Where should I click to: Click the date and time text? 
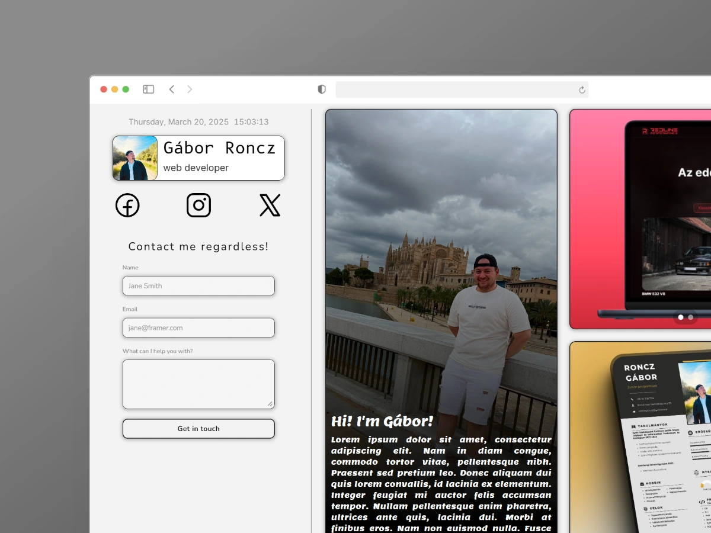[198, 122]
